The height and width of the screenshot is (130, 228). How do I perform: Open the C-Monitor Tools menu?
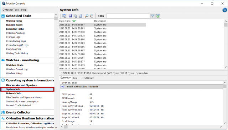11,10
